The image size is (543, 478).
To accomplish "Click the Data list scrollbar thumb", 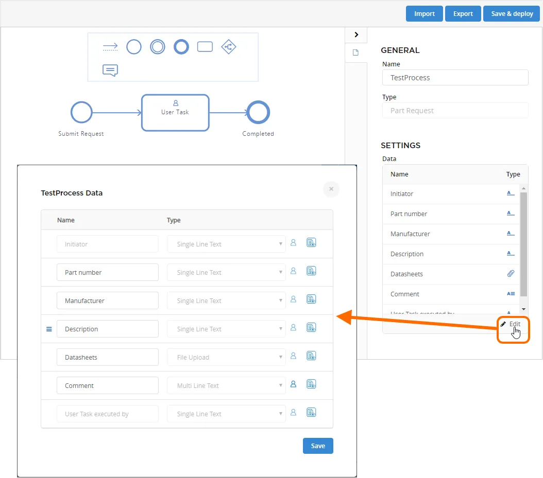I will [x=523, y=244].
